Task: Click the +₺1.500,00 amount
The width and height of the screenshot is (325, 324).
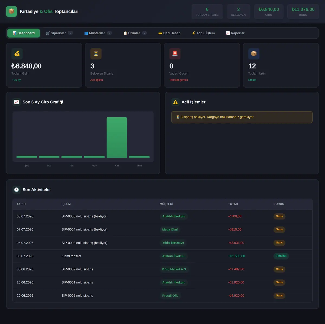Action: (236, 256)
